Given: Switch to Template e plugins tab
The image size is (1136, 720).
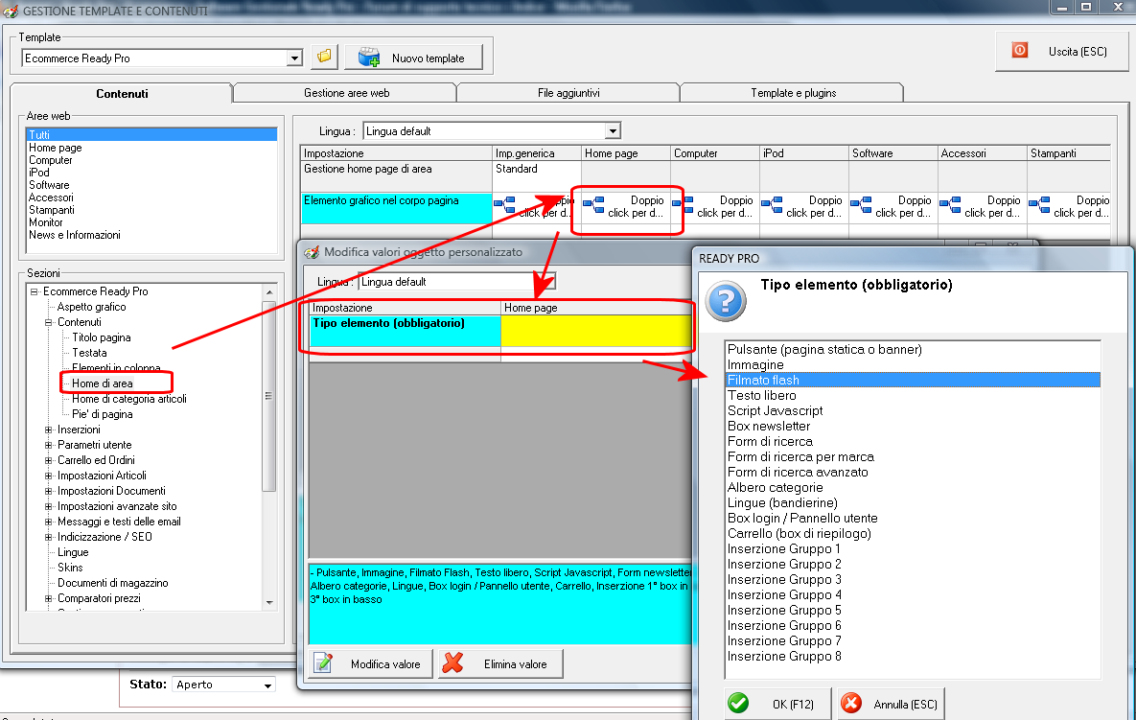Looking at the screenshot, I should [x=794, y=93].
